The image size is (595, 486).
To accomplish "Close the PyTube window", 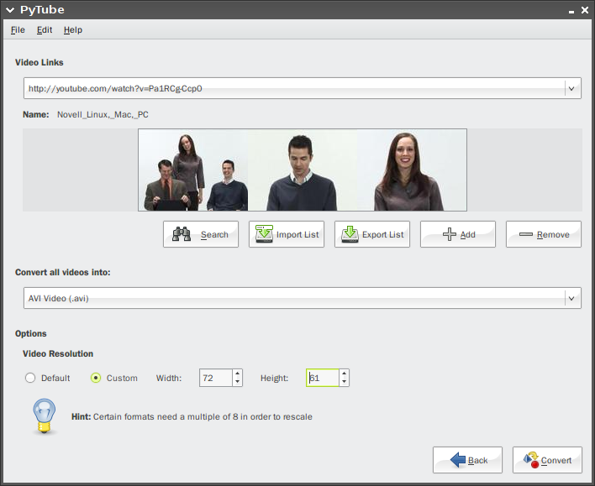I will coord(585,10).
